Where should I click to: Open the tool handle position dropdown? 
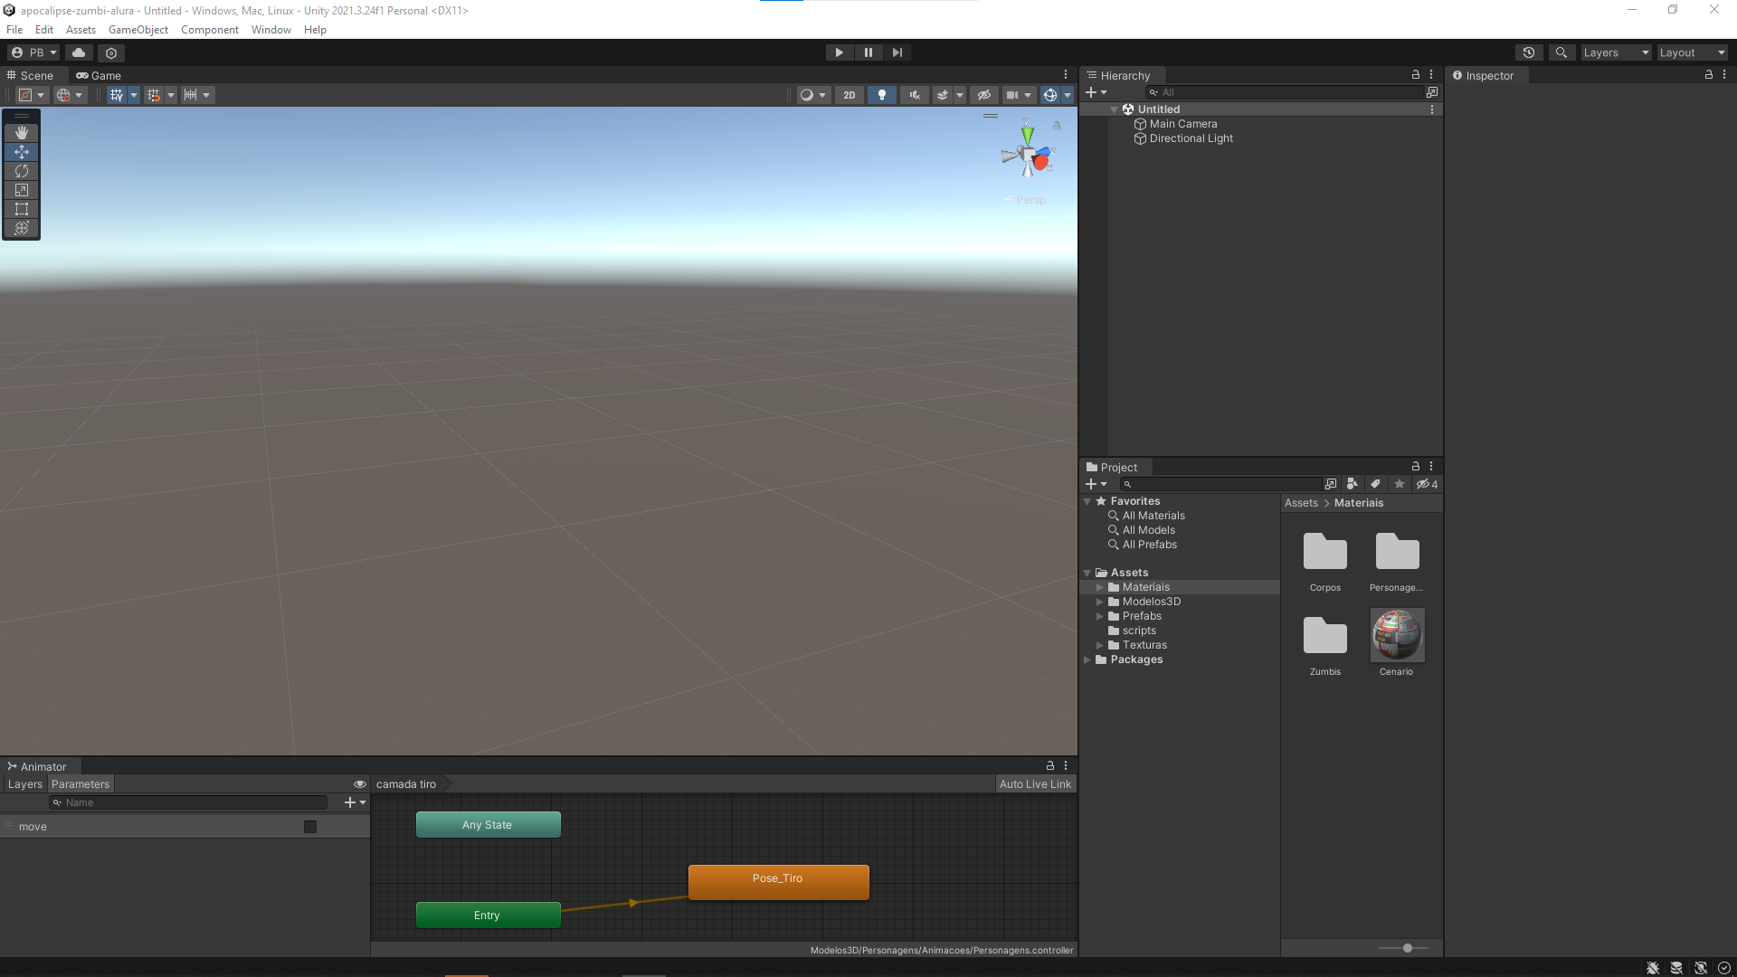33,95
